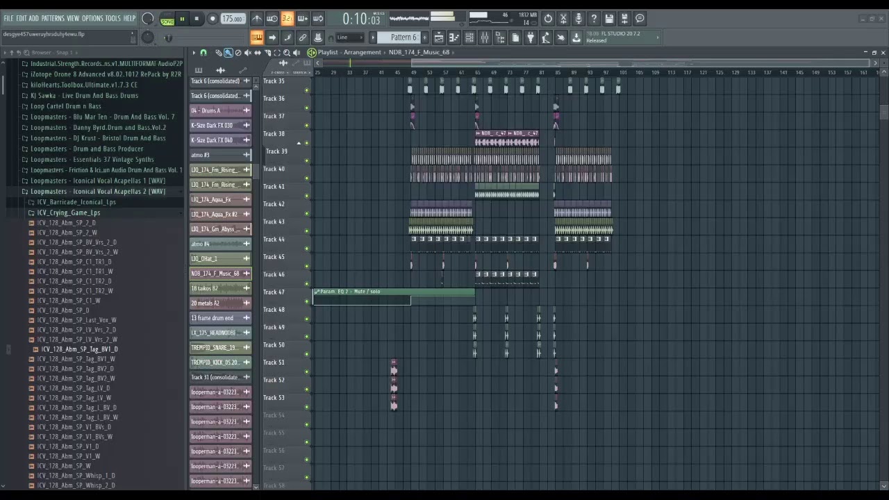The width and height of the screenshot is (889, 500).
Task: Mute Track 35 via its green LED
Action: point(306,90)
